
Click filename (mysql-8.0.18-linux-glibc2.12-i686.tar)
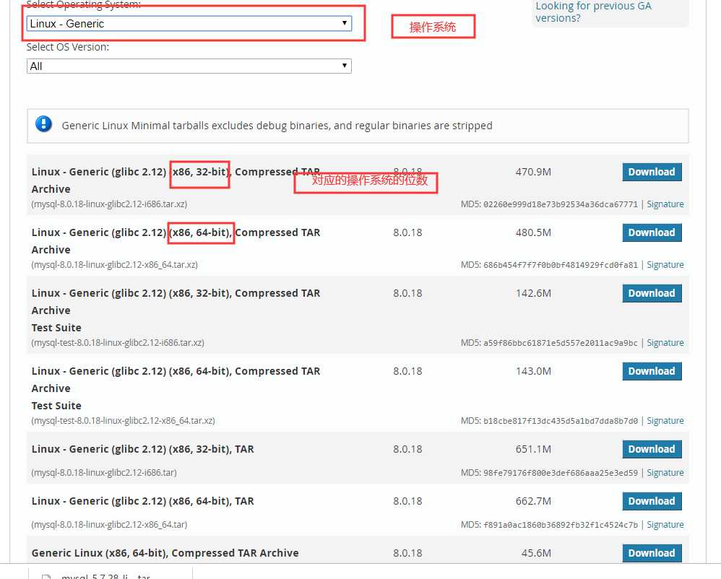[x=104, y=472]
